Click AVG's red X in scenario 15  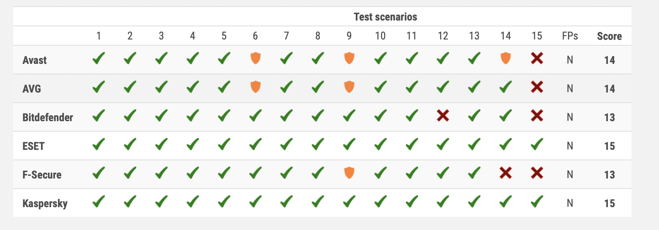coord(537,87)
